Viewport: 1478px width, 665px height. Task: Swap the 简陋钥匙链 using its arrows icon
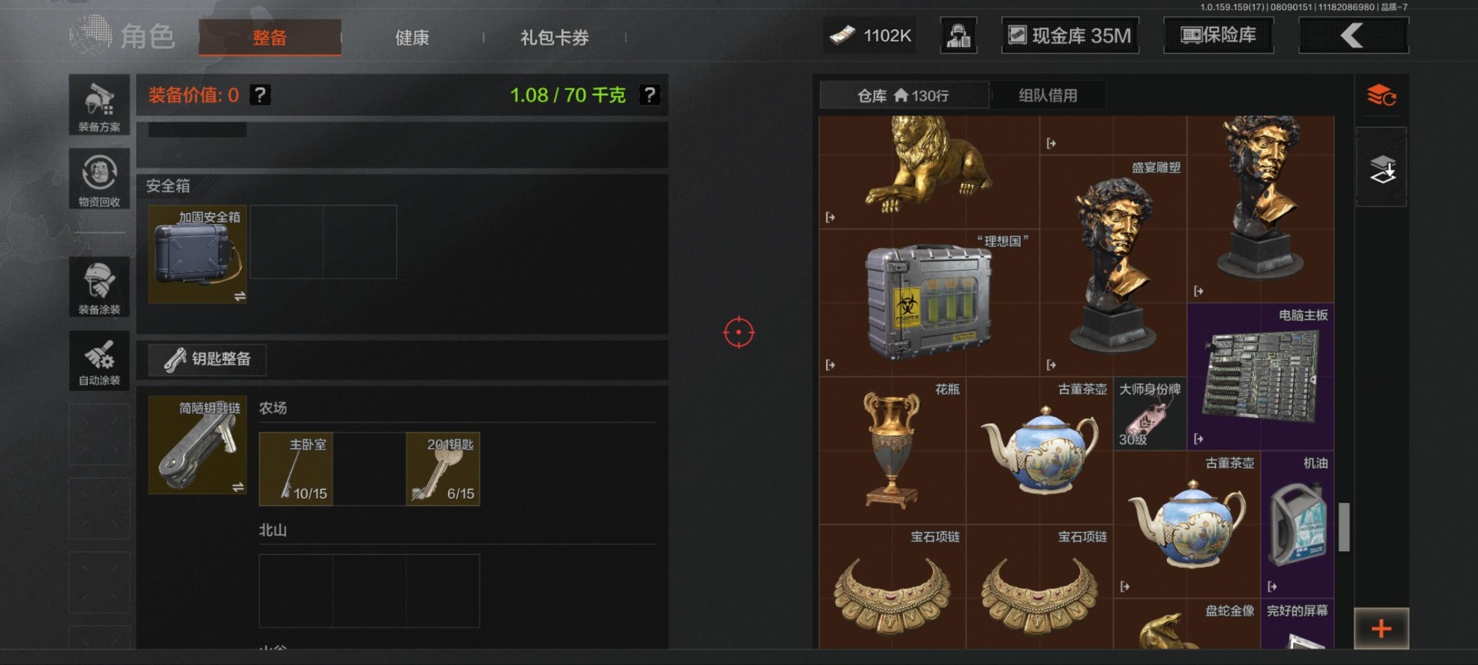238,487
